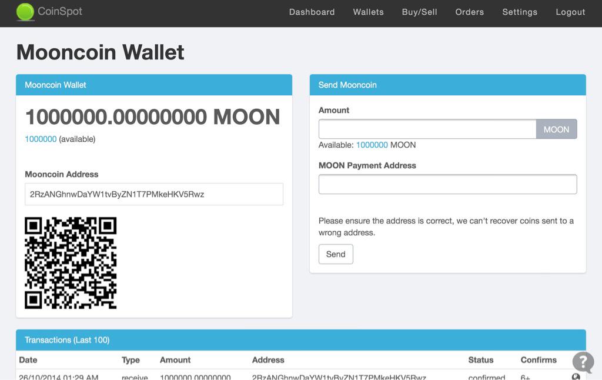Open the Dashboard menu item
Image resolution: width=602 pixels, height=380 pixels.
tap(312, 12)
